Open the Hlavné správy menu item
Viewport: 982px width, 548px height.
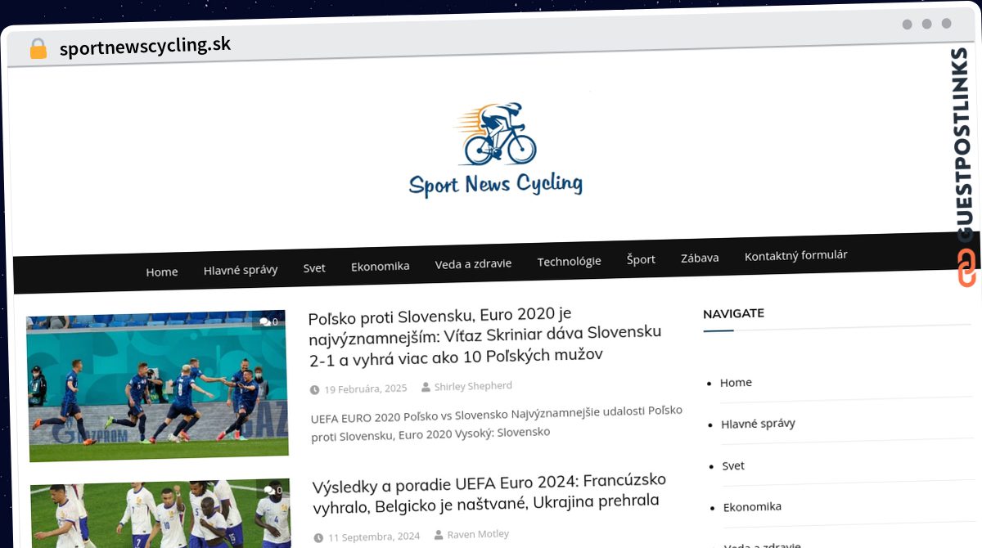tap(241, 270)
